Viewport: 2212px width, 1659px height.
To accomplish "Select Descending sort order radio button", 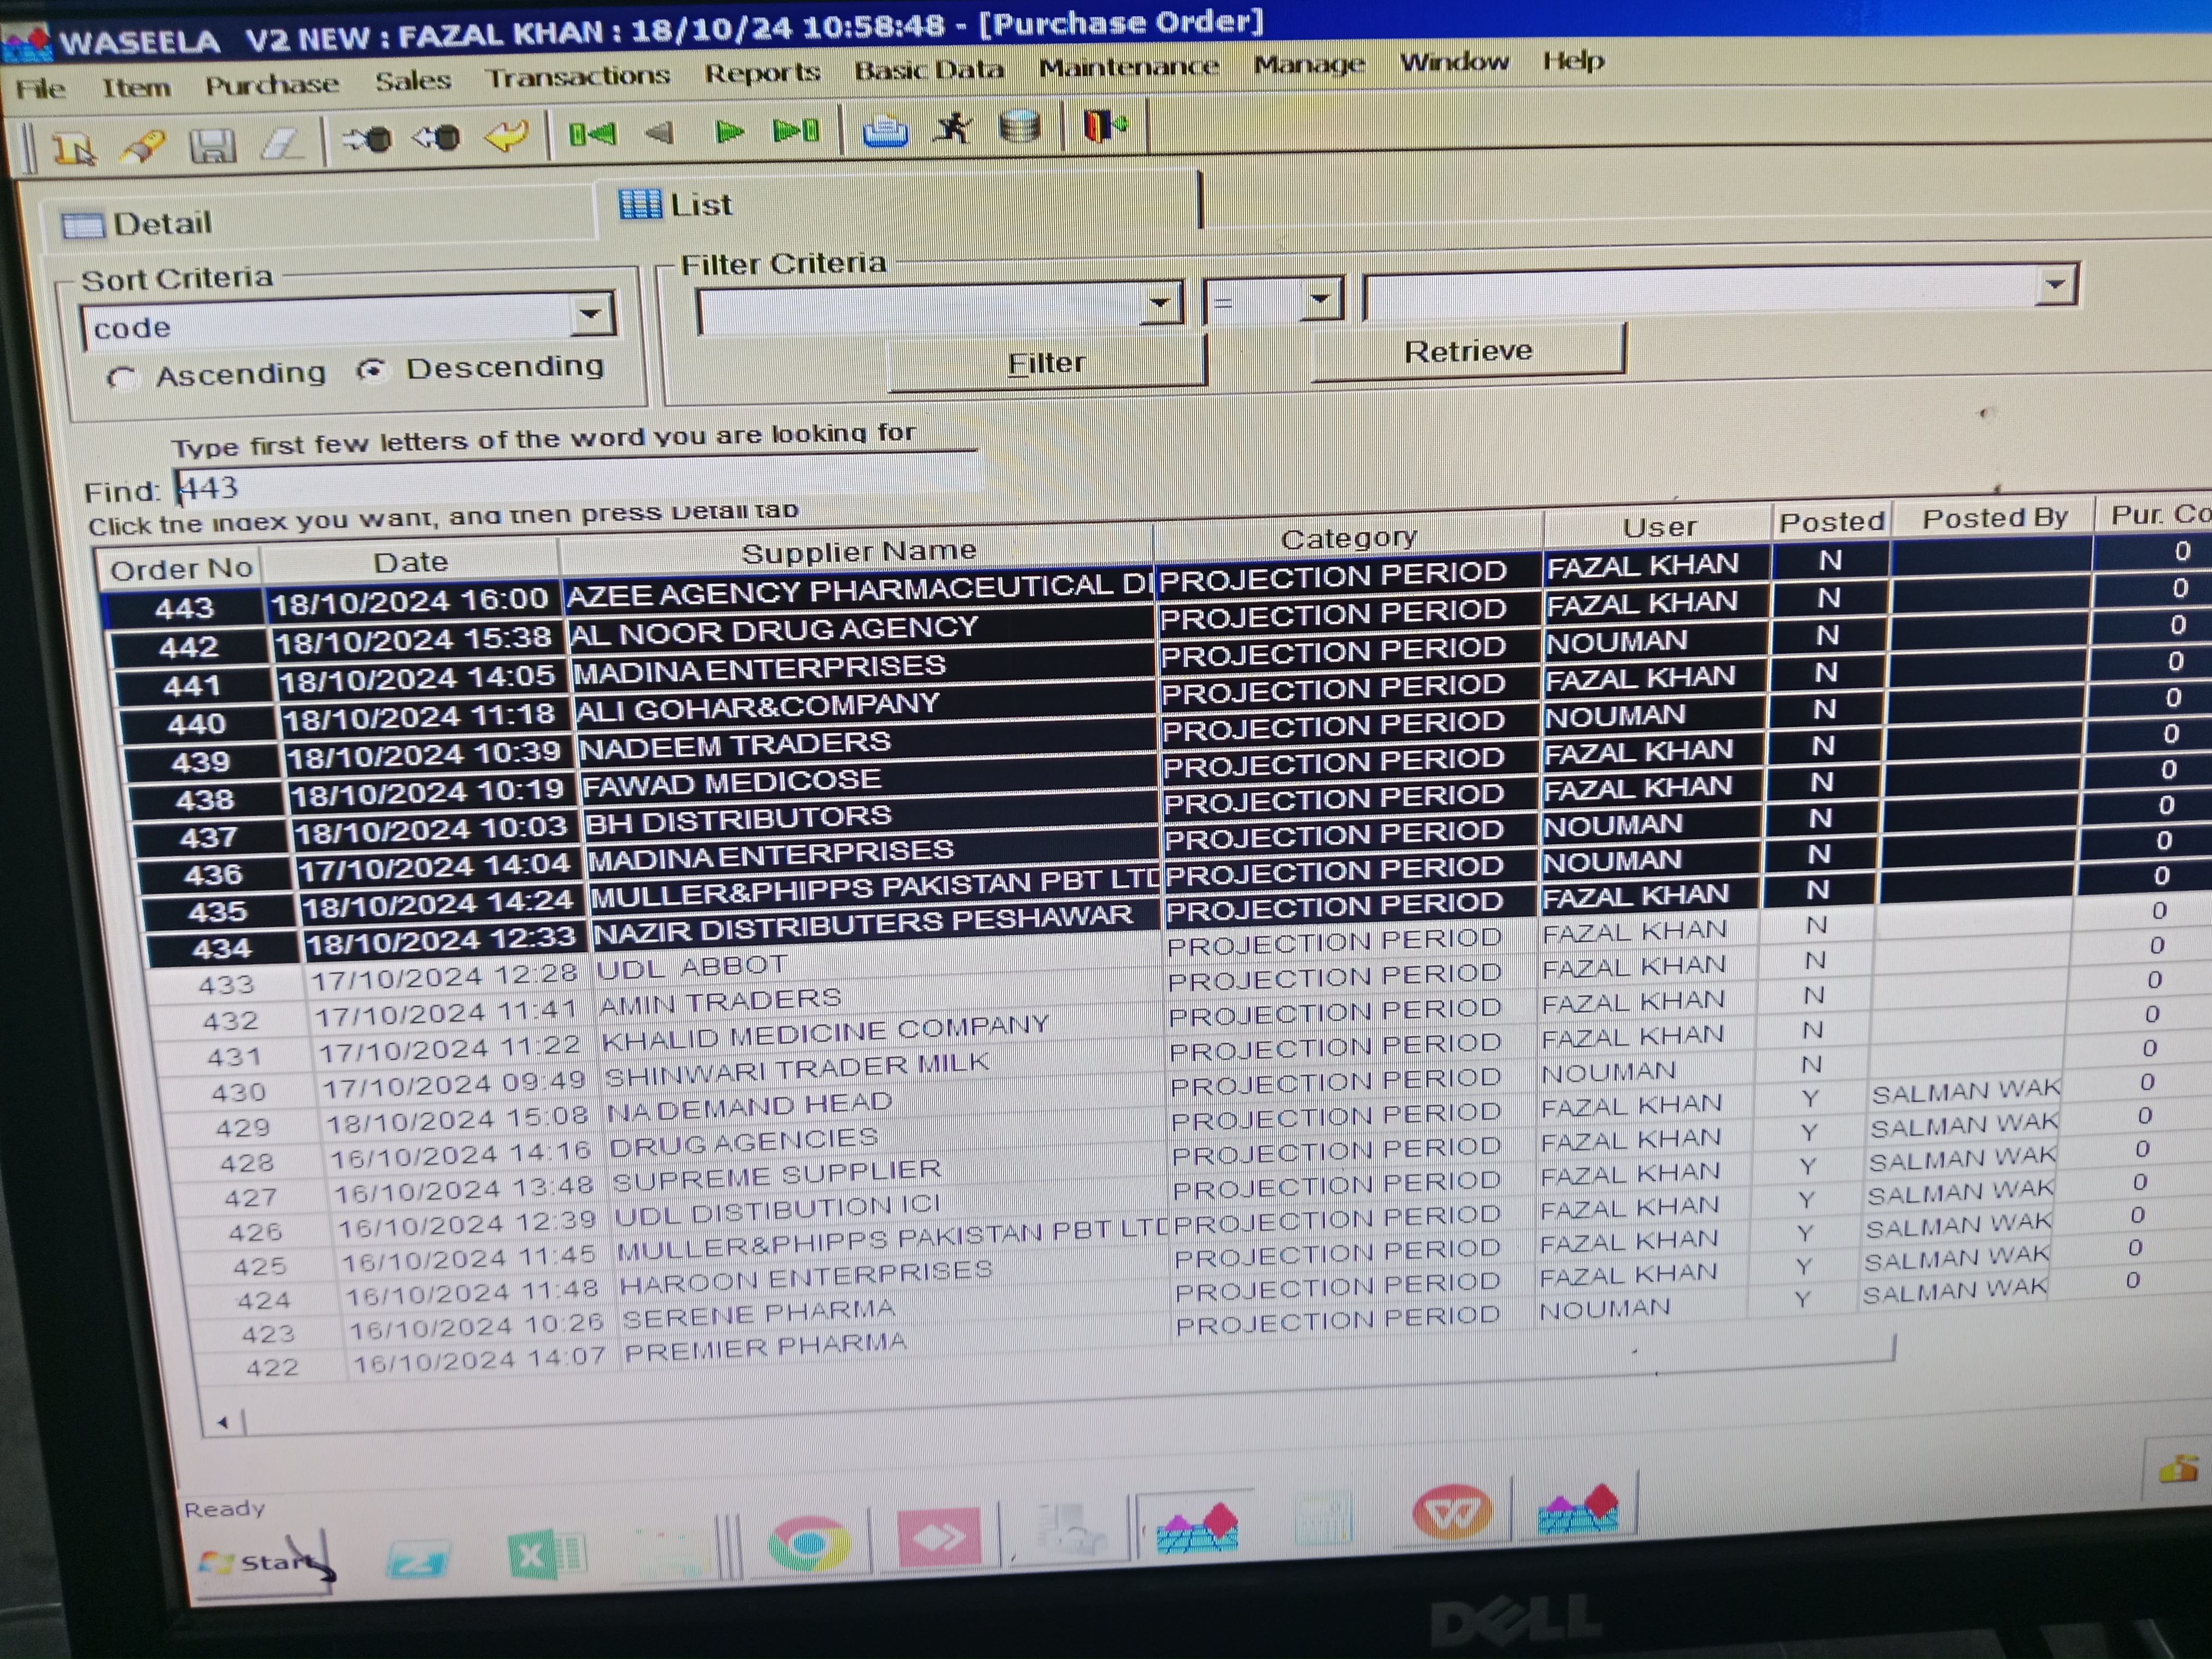I will [372, 371].
